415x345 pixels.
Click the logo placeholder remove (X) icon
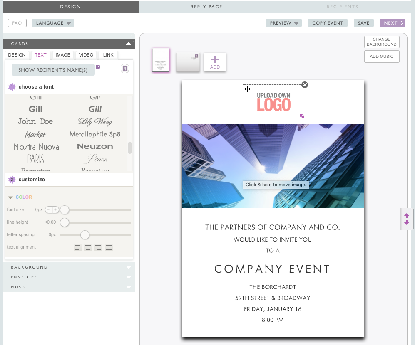(x=305, y=85)
